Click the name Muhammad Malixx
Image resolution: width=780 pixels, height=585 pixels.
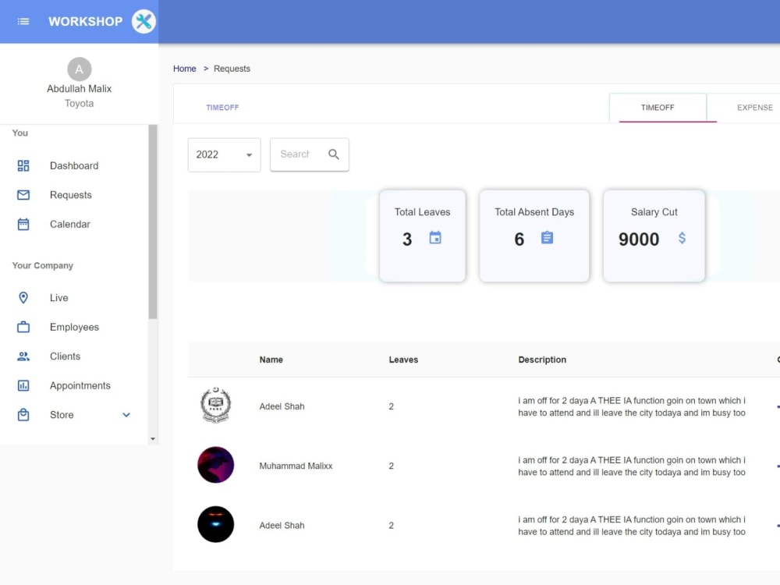pyautogui.click(x=296, y=466)
